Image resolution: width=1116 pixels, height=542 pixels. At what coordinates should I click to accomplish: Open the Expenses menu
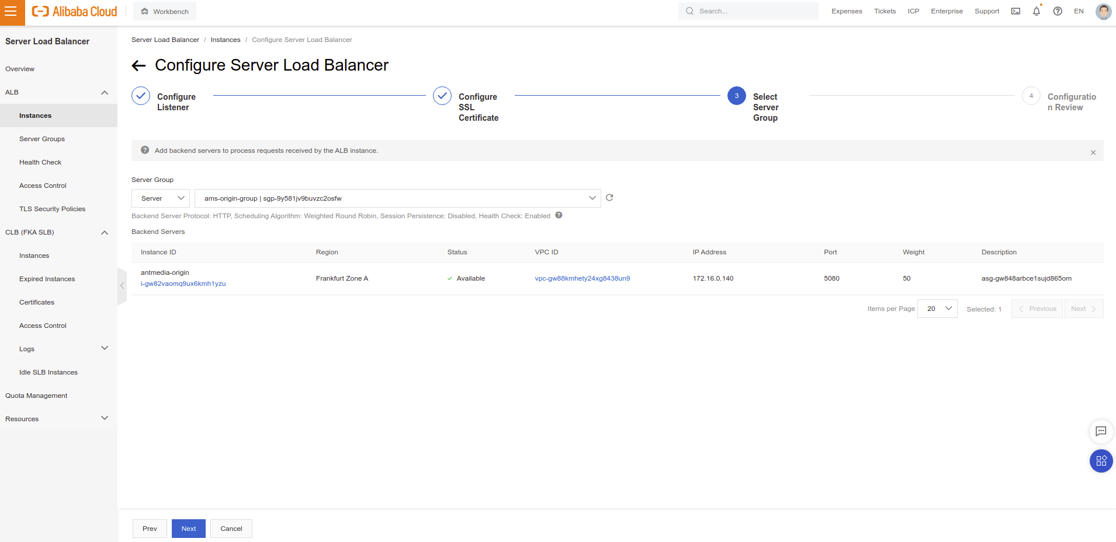(x=847, y=11)
